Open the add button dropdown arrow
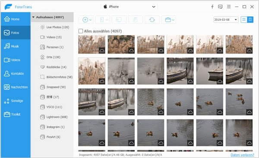 (x=91, y=20)
